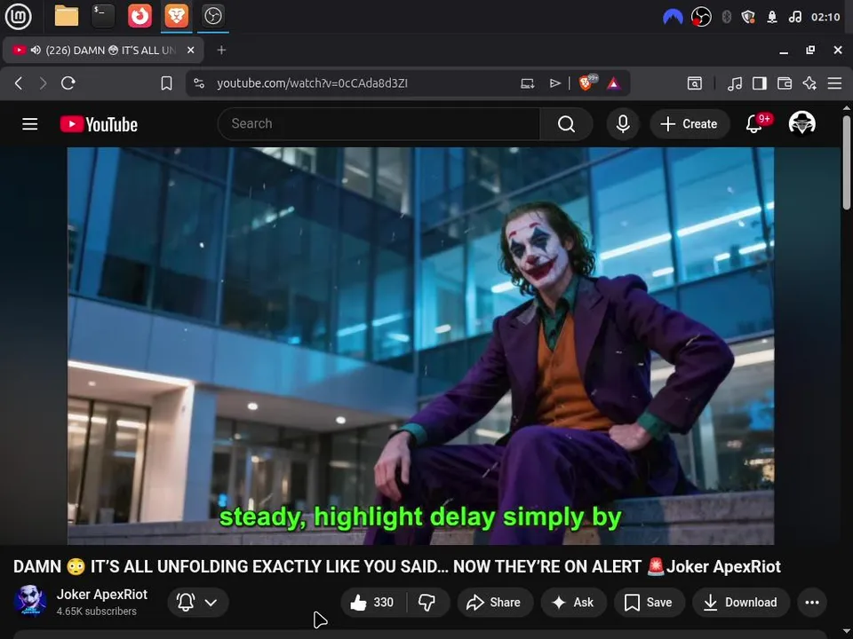Open the Joker ApexRiot channel name link
This screenshot has width=853, height=639.
tap(101, 595)
